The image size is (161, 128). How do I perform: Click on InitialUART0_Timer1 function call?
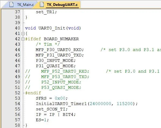61,104
